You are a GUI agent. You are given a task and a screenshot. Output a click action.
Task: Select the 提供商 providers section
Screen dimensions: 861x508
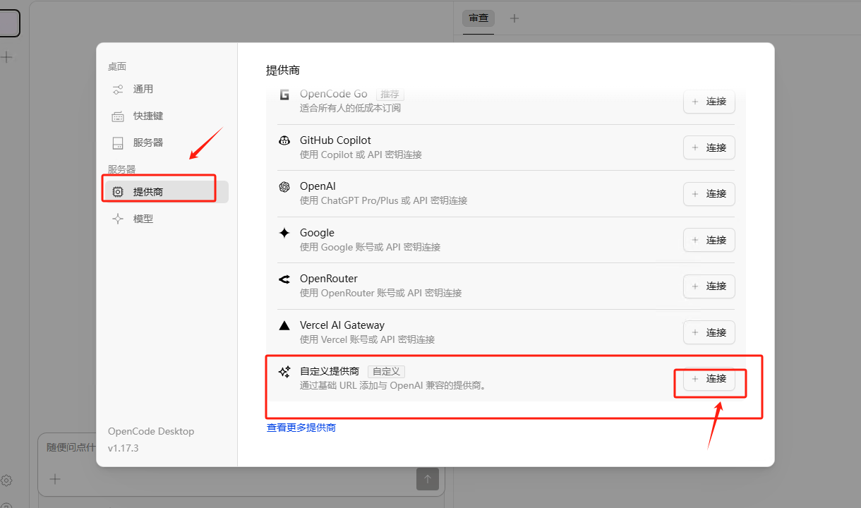click(167, 192)
